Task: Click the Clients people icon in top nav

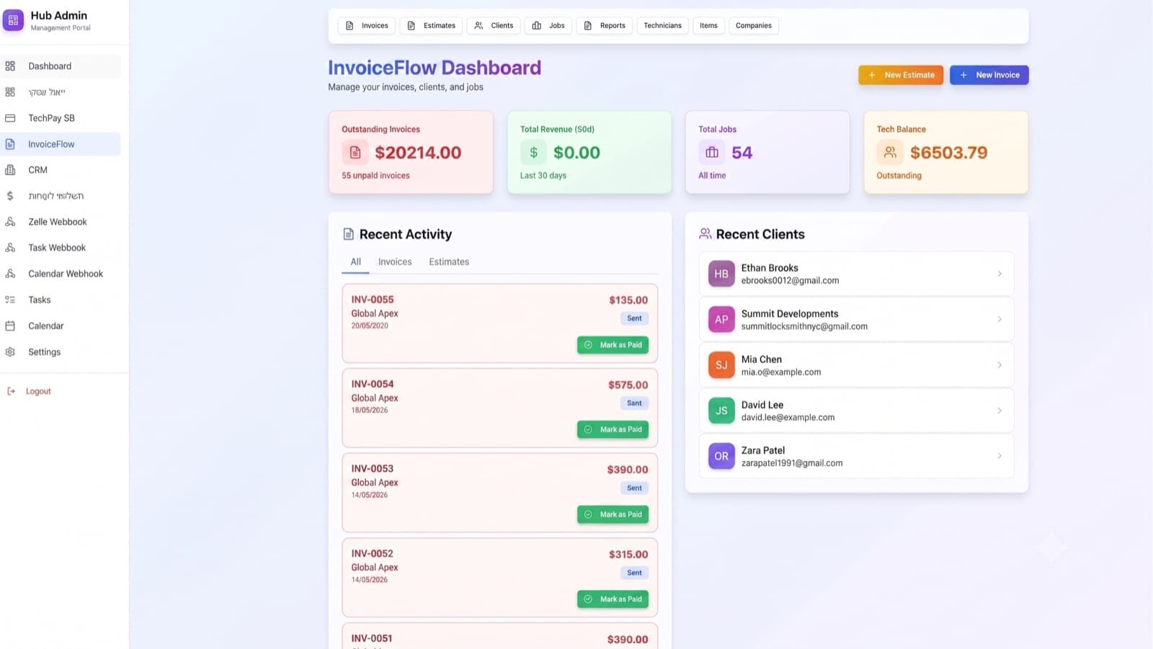Action: pyautogui.click(x=478, y=25)
